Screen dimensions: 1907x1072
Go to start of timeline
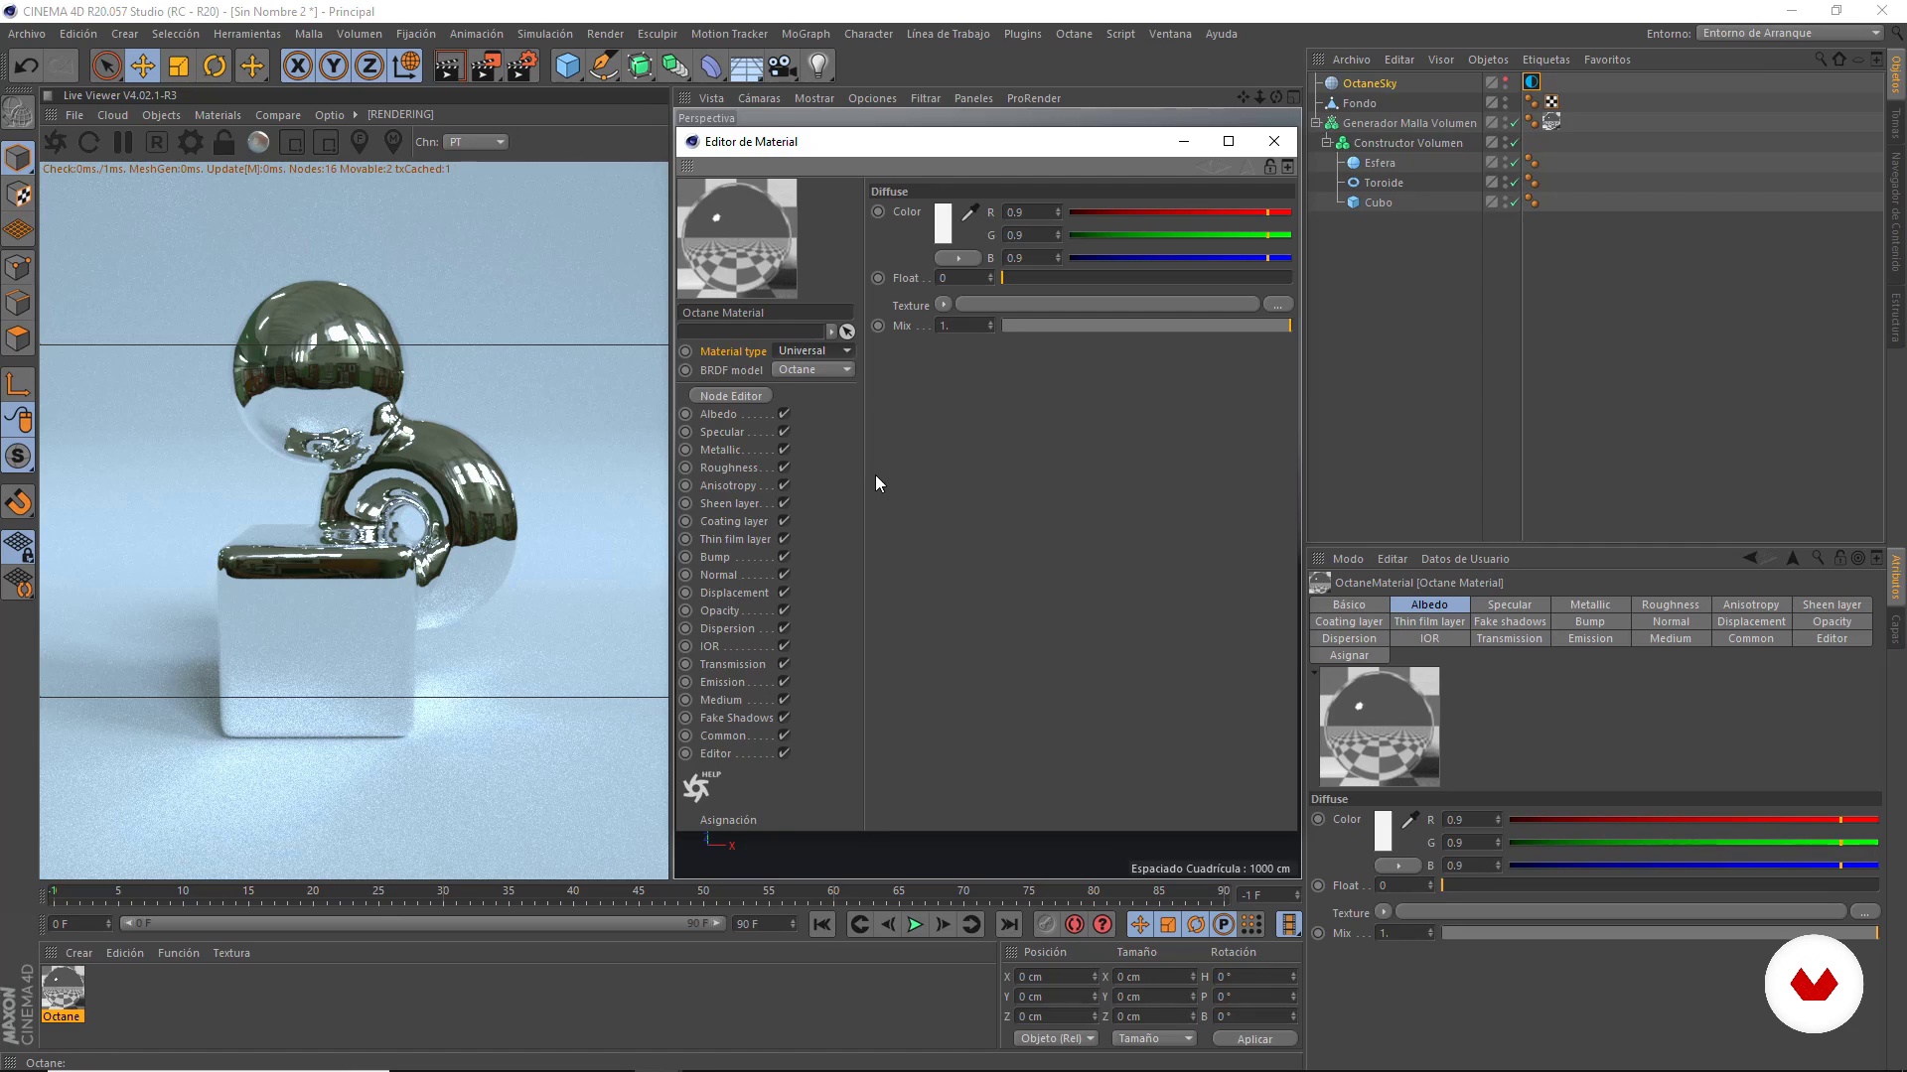coord(822,925)
